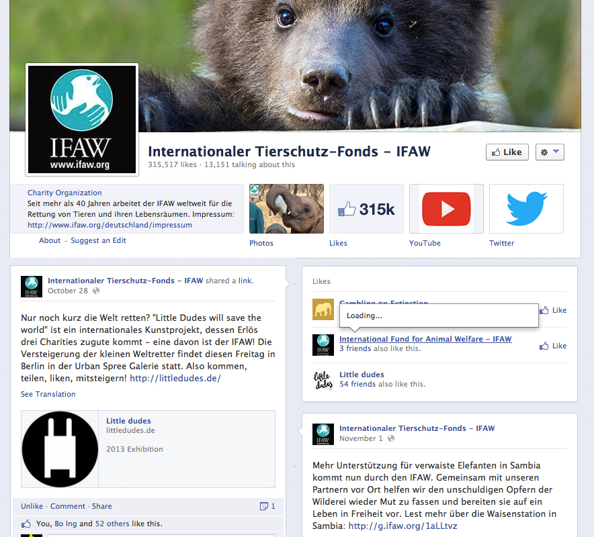Click the Share link under the post
Screen dimensions: 594x537
[101, 506]
